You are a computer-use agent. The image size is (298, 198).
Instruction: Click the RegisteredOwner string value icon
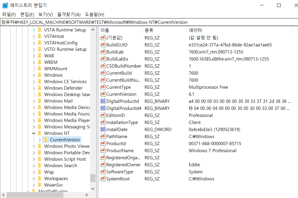coord(103,165)
